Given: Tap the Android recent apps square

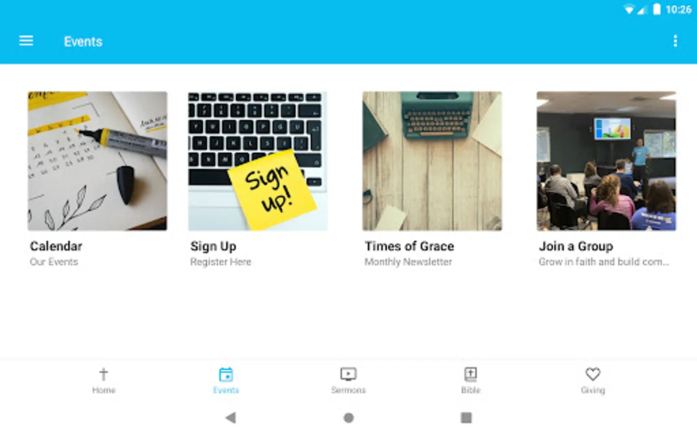Looking at the screenshot, I should pos(466,418).
